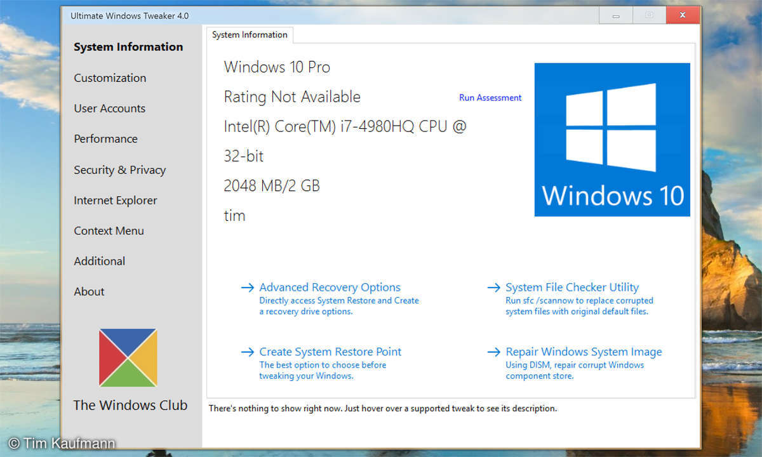762x457 pixels.
Task: Click the username tim
Action: pyautogui.click(x=234, y=216)
